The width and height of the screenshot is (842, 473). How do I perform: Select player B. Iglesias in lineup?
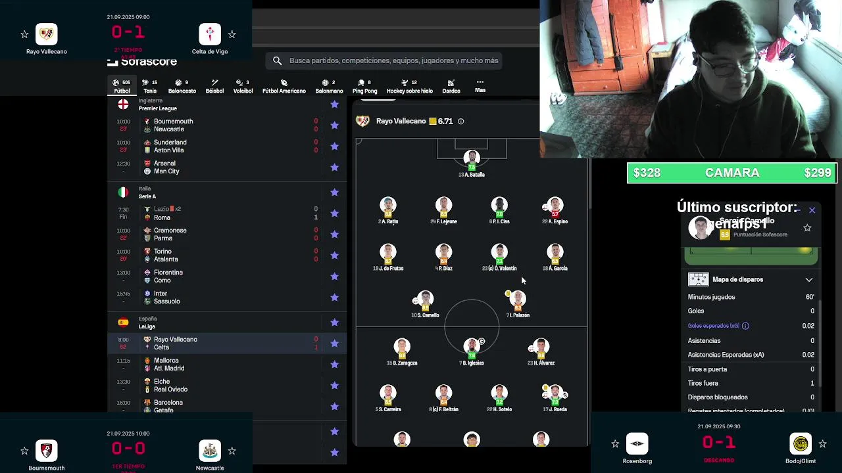[472, 351]
